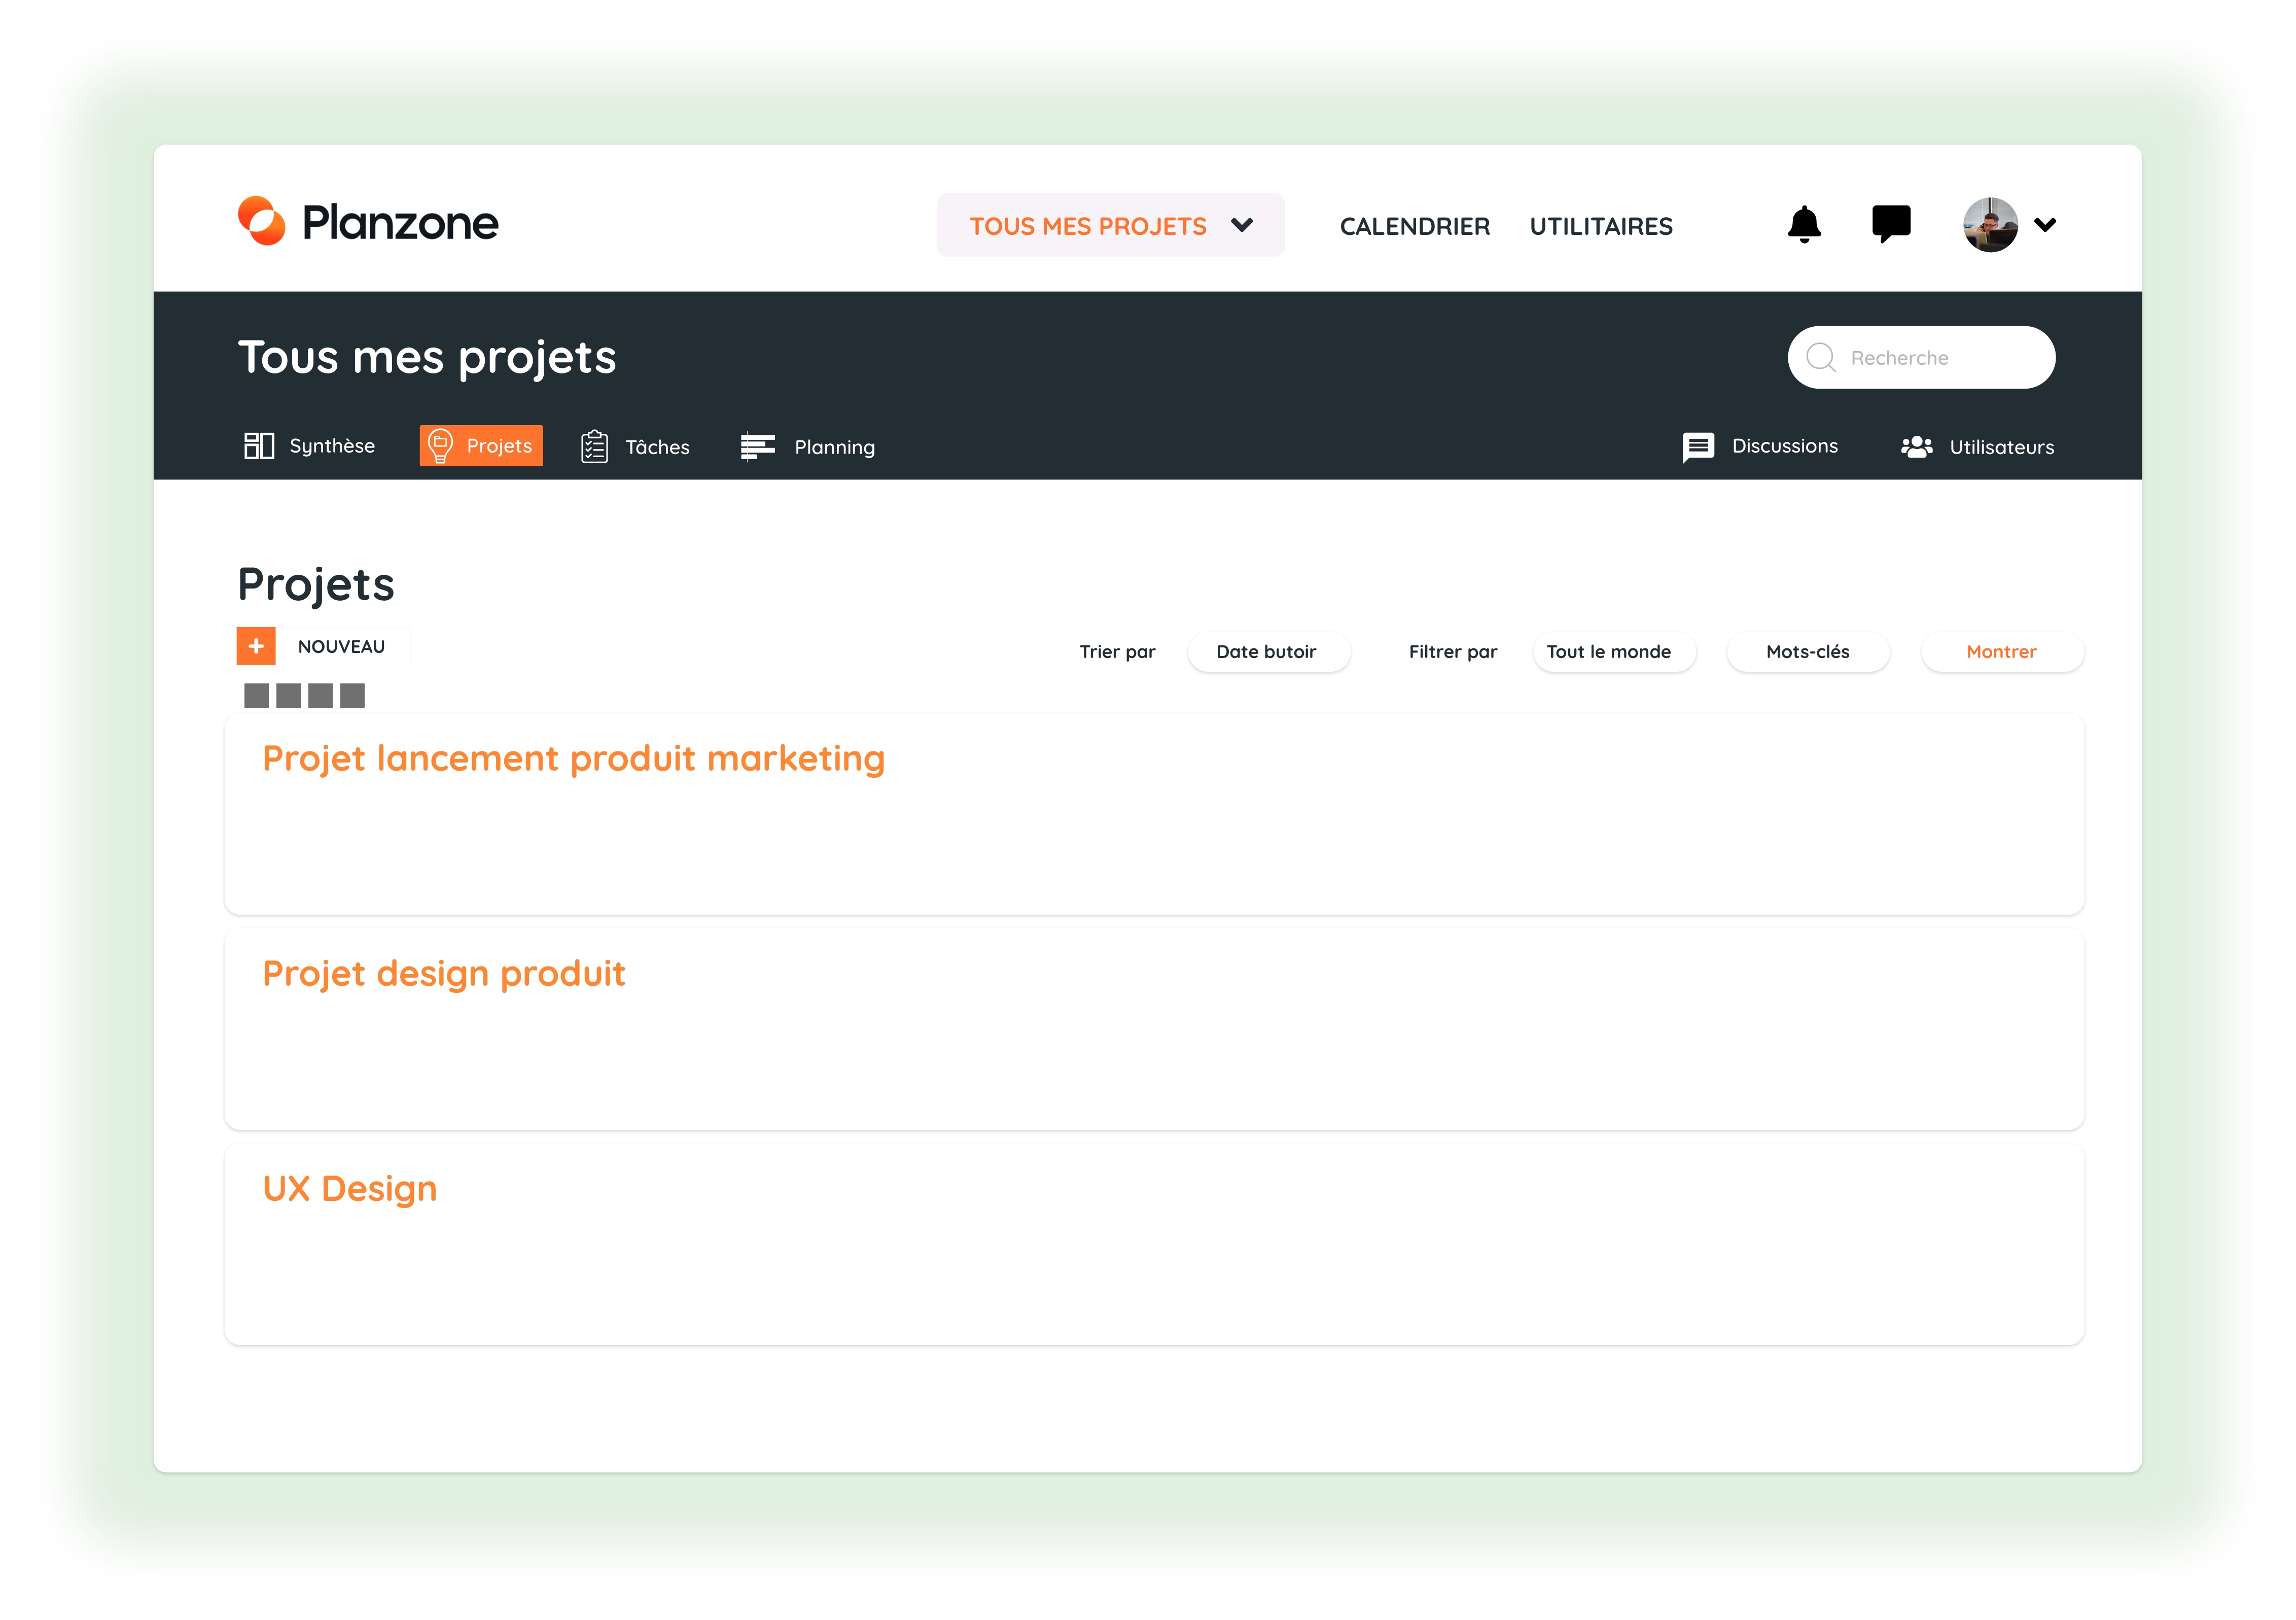2296x1620 pixels.
Task: Click the Planning Gantt bars icon
Action: click(x=757, y=446)
